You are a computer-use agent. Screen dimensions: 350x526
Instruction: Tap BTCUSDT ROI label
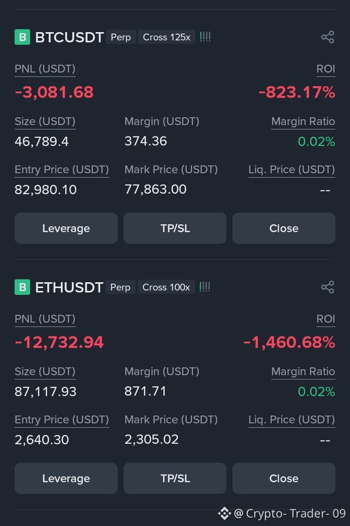[x=326, y=69]
